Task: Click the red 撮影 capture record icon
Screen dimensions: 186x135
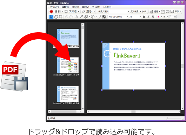Action: (x=51, y=12)
